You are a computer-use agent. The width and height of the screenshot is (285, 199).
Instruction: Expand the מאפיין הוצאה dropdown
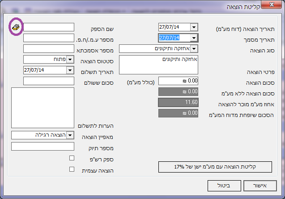(70, 135)
